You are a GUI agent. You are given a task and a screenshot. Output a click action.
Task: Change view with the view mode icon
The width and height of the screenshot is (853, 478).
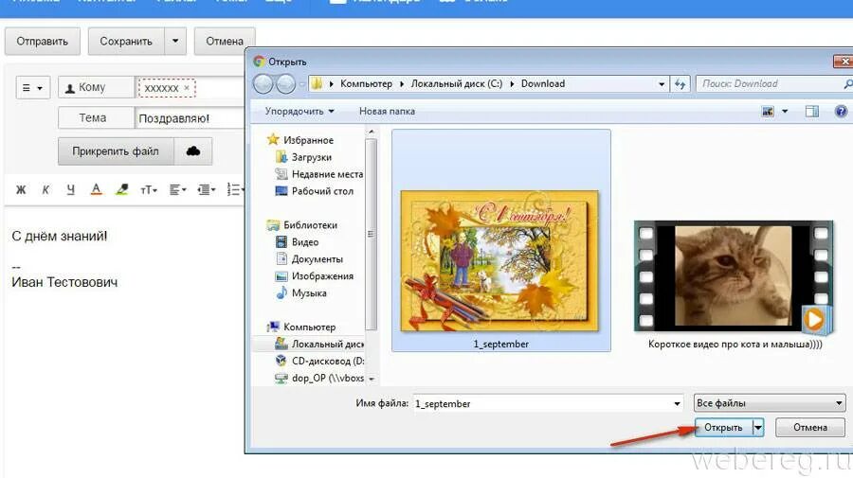(768, 112)
